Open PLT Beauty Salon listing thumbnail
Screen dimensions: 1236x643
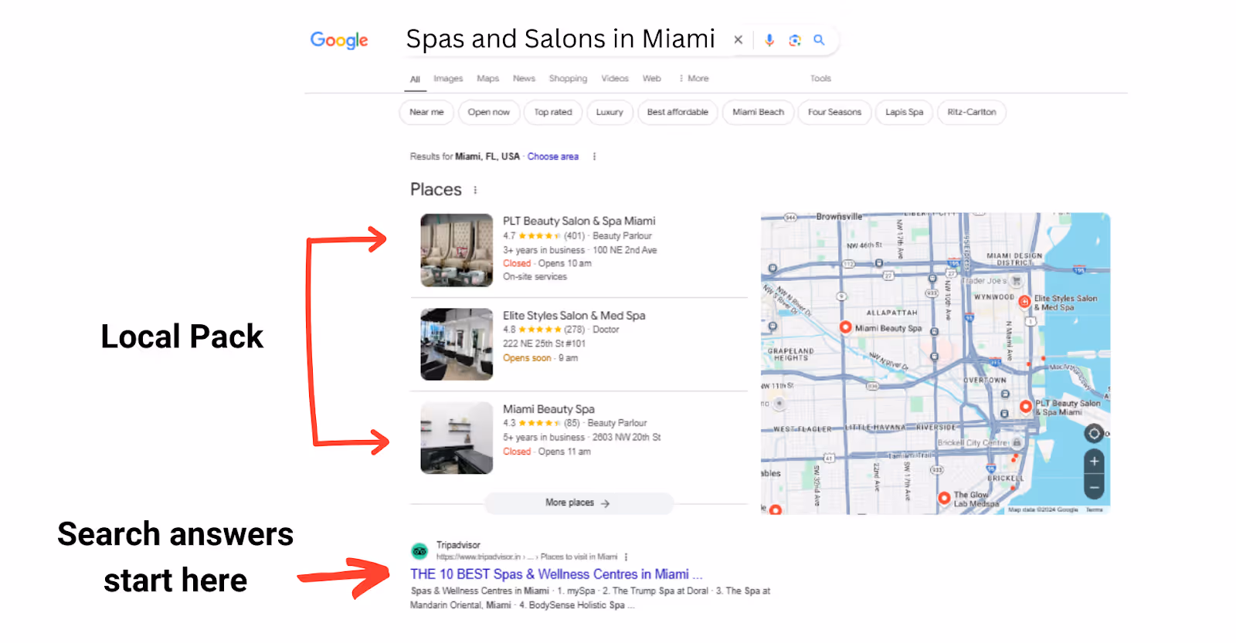[457, 250]
